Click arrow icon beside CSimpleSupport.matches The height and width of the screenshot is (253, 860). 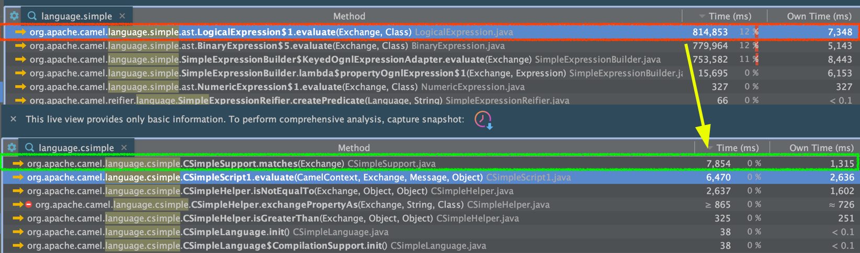[x=18, y=164]
